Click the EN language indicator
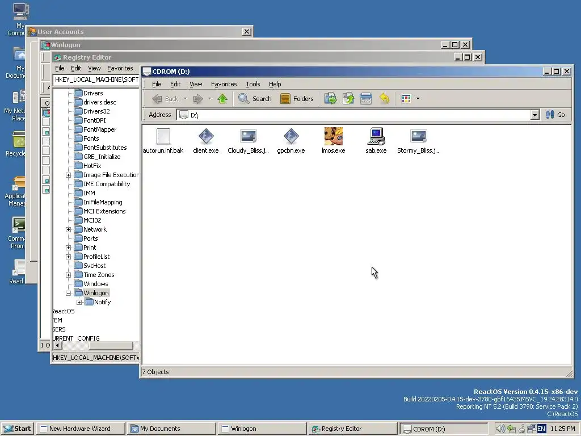 coord(541,429)
